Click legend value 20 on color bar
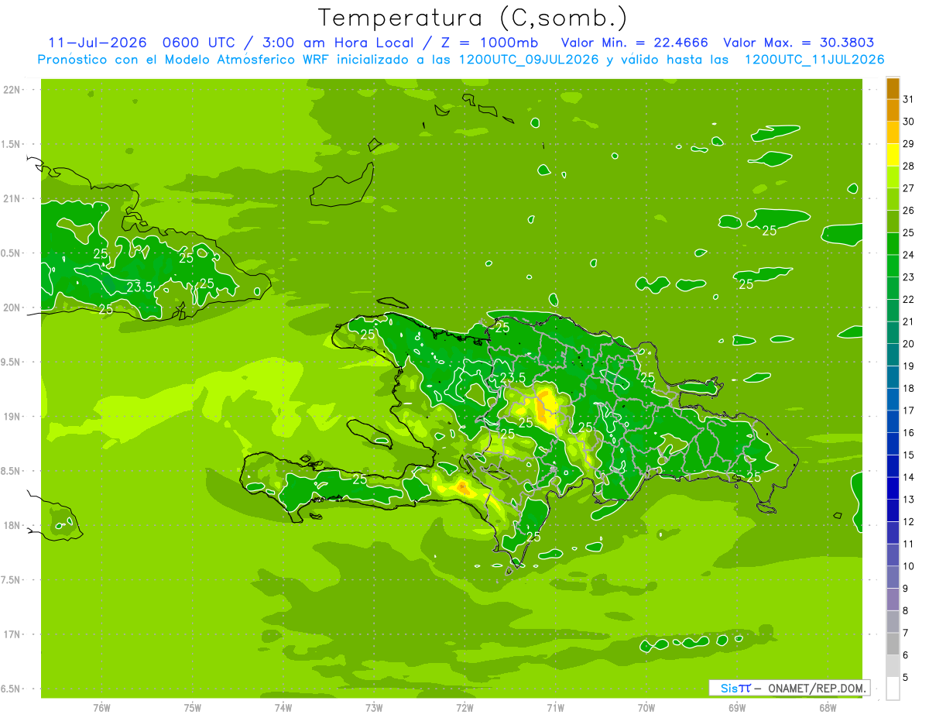This screenshot has width=929, height=718. click(x=909, y=343)
